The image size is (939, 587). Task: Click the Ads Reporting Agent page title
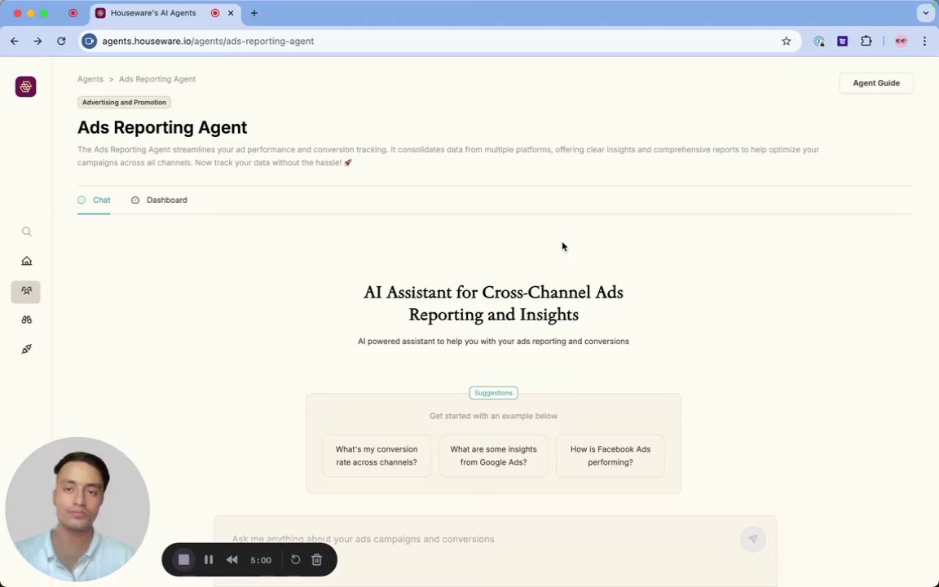pyautogui.click(x=162, y=127)
